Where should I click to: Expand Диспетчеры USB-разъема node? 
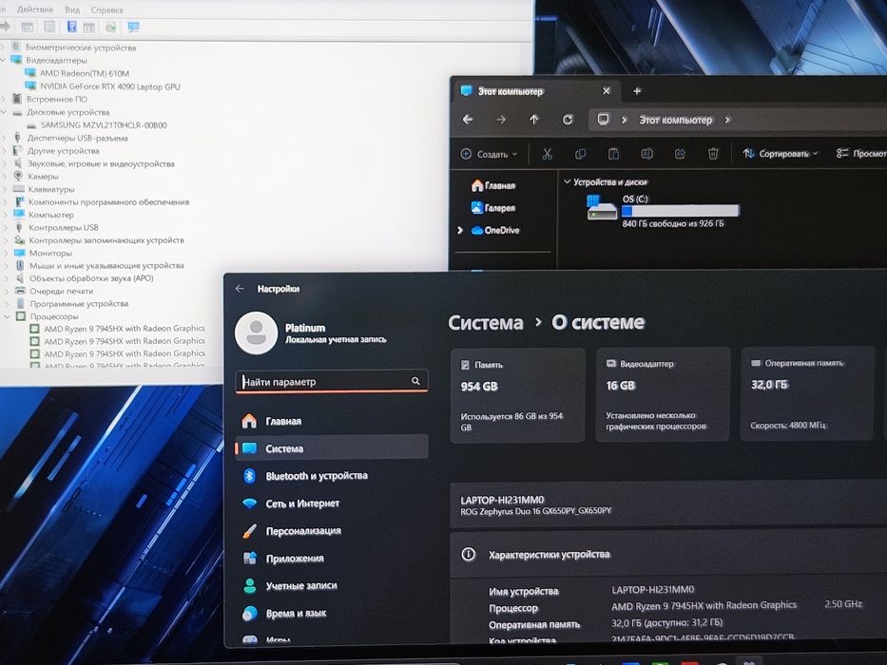(5, 138)
